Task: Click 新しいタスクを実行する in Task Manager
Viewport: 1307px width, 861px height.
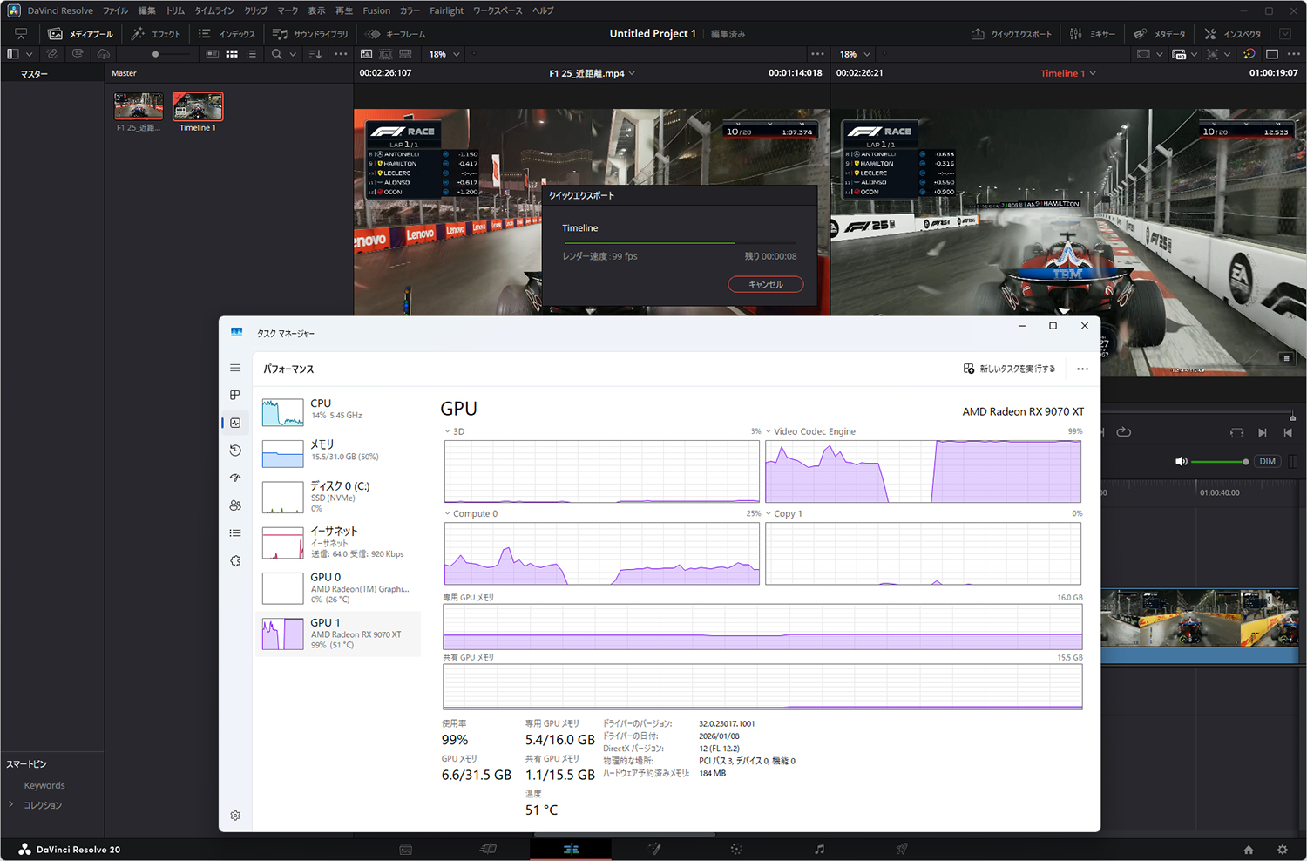Action: (x=1009, y=369)
